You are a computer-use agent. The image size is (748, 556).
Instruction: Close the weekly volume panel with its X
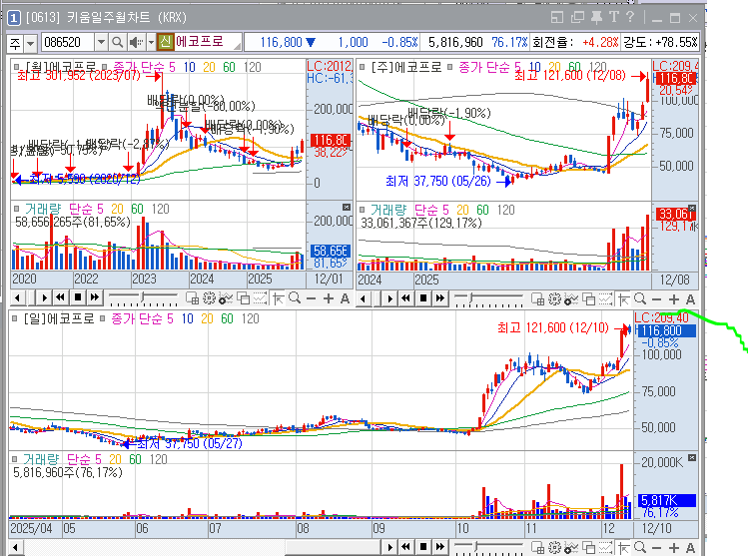[692, 208]
